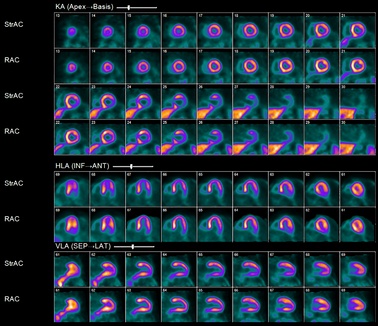378x326 pixels.
Task: Select VLA slice 61 in StrAC row
Action: tap(71, 269)
